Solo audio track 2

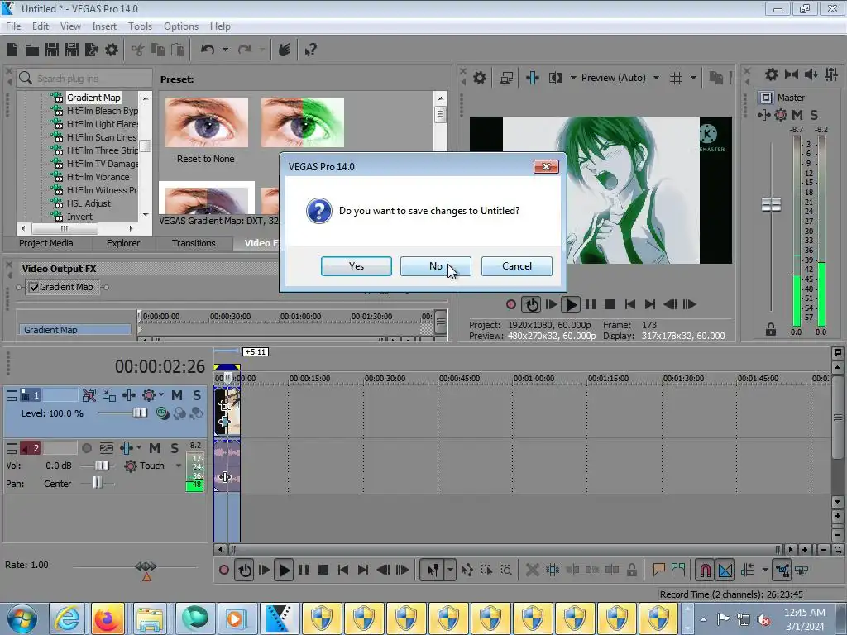click(x=175, y=448)
